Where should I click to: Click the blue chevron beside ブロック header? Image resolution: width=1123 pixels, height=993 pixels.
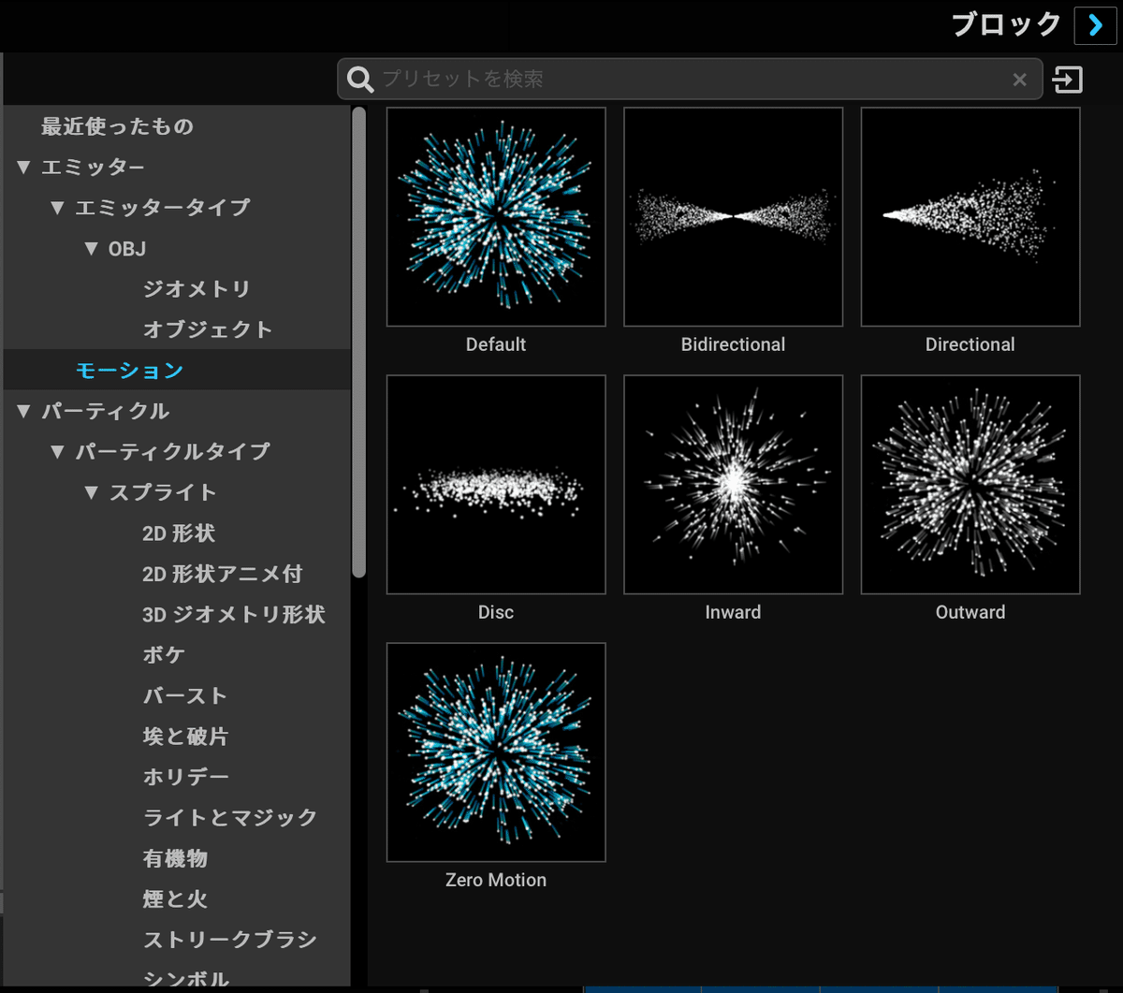tap(1095, 24)
